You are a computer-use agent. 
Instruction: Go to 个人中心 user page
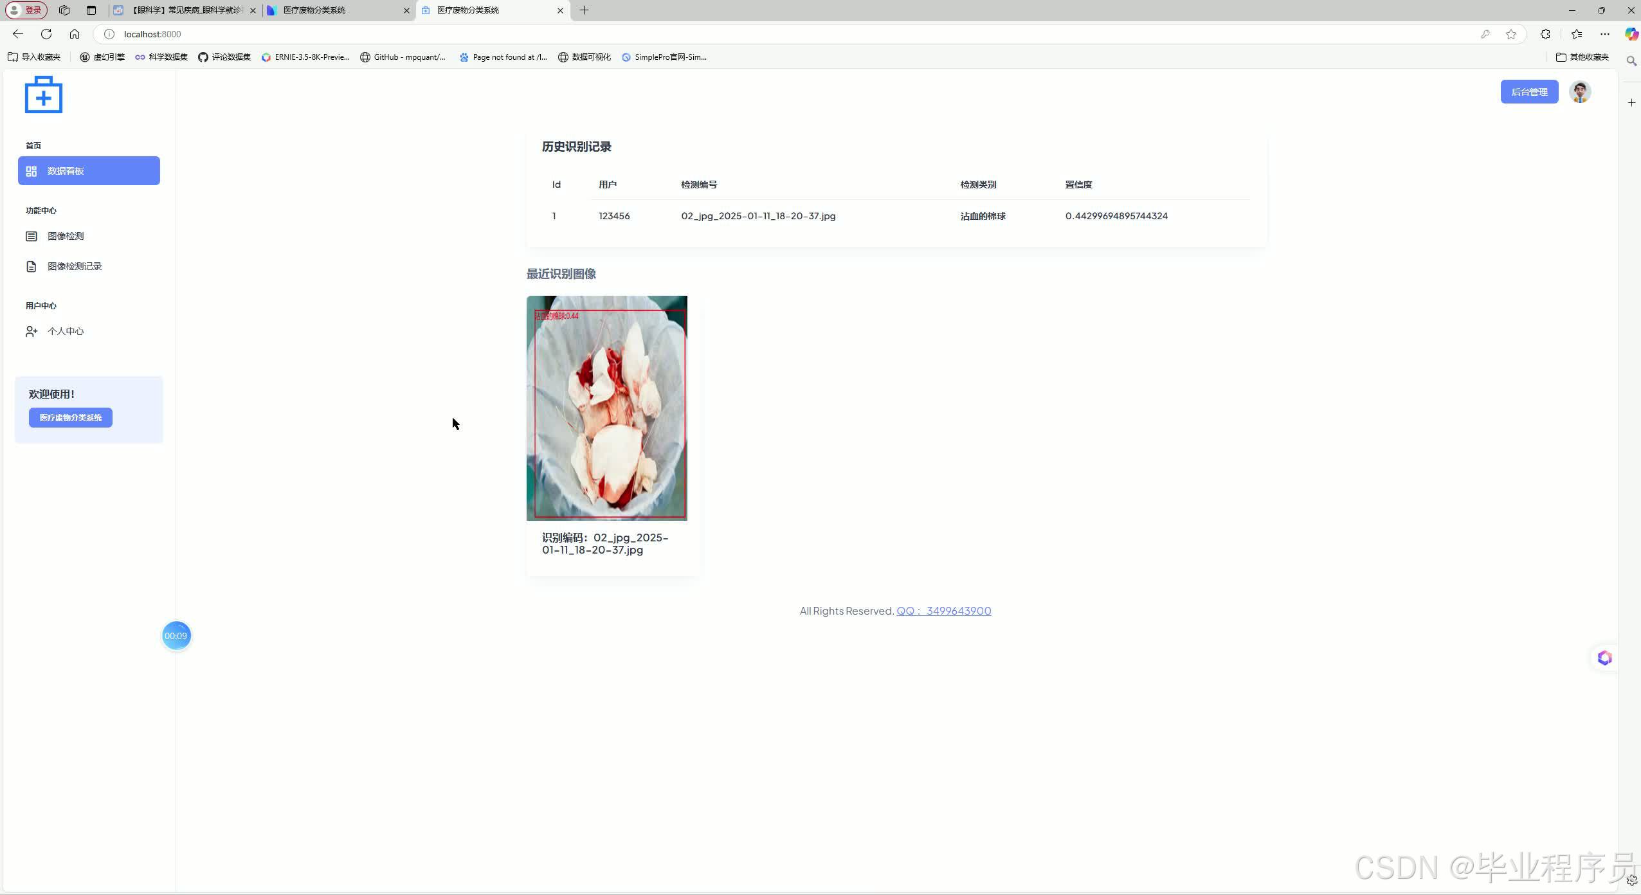pyautogui.click(x=66, y=331)
